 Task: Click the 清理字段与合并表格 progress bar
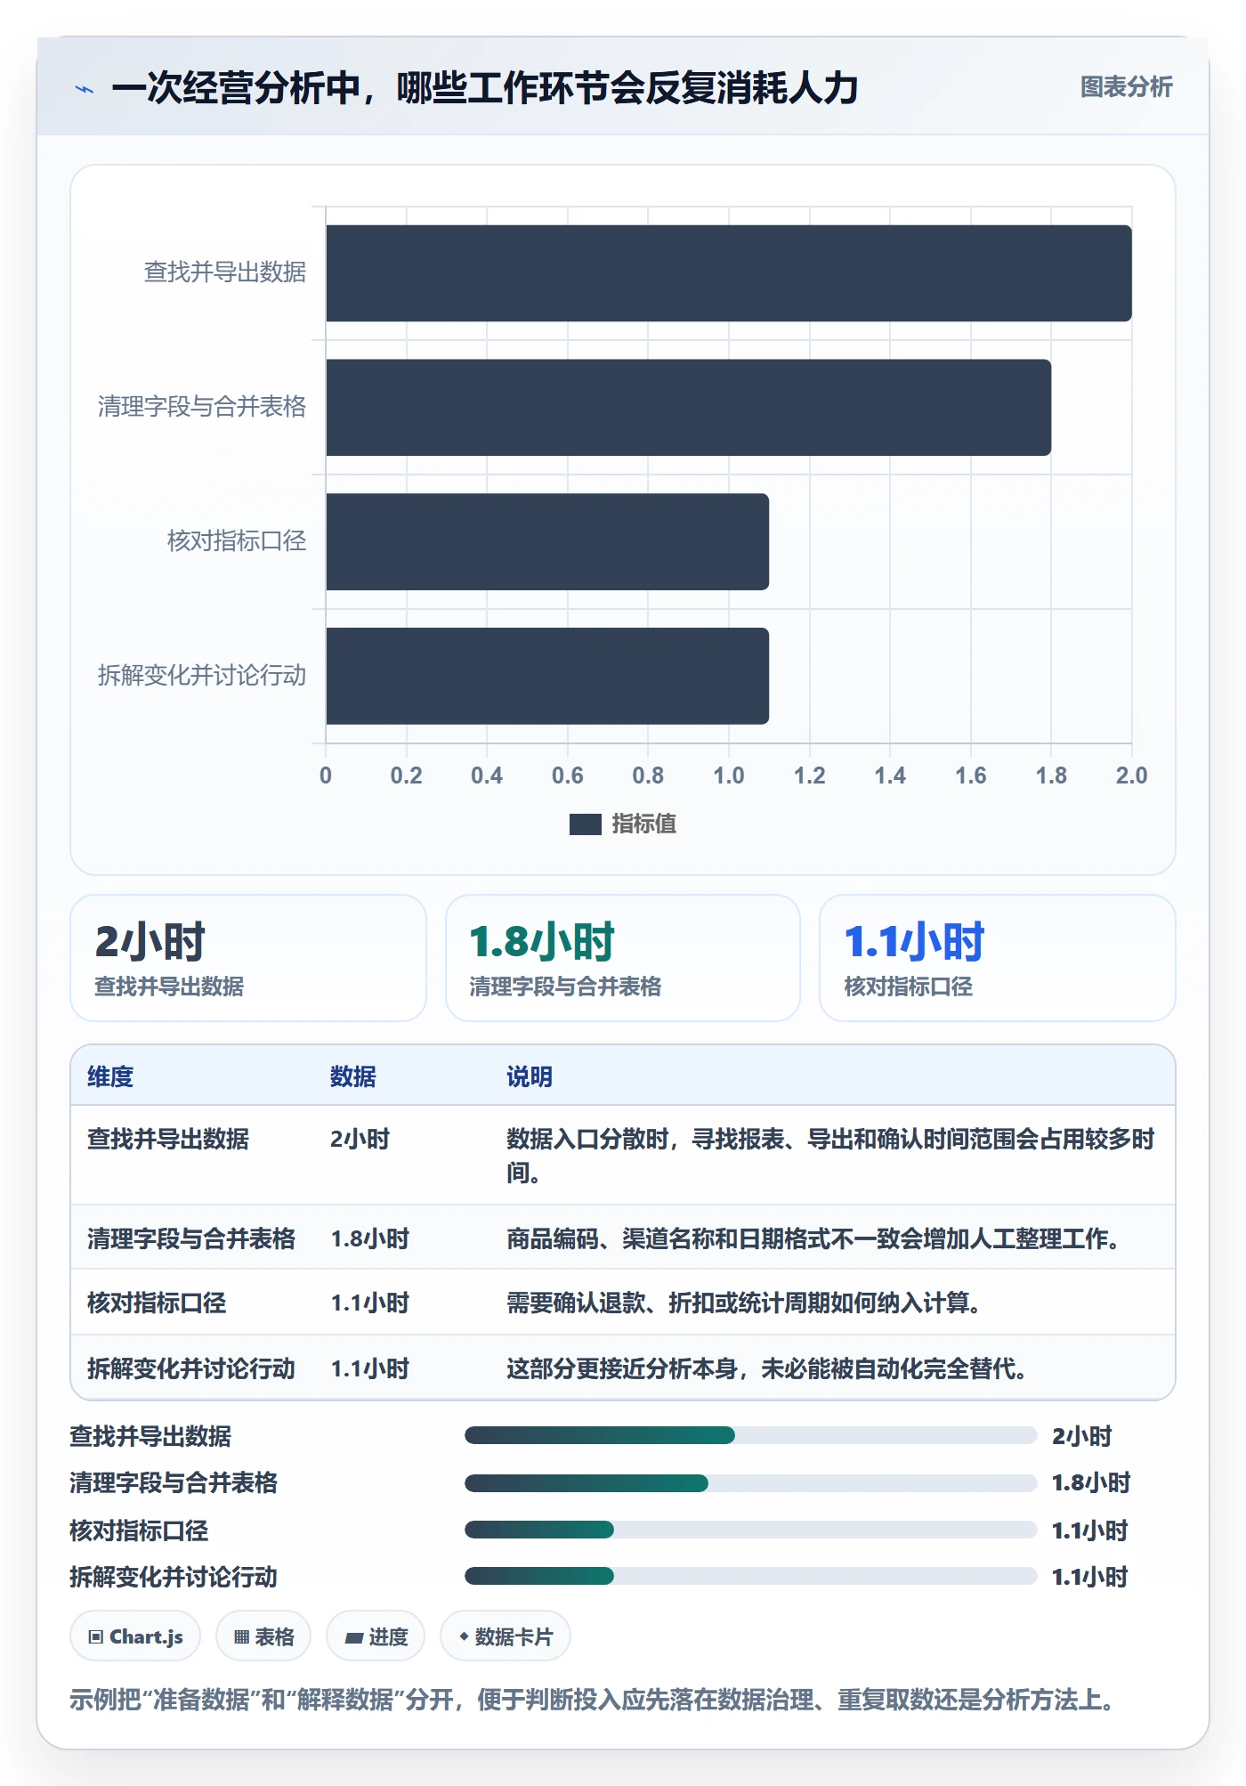click(751, 1483)
